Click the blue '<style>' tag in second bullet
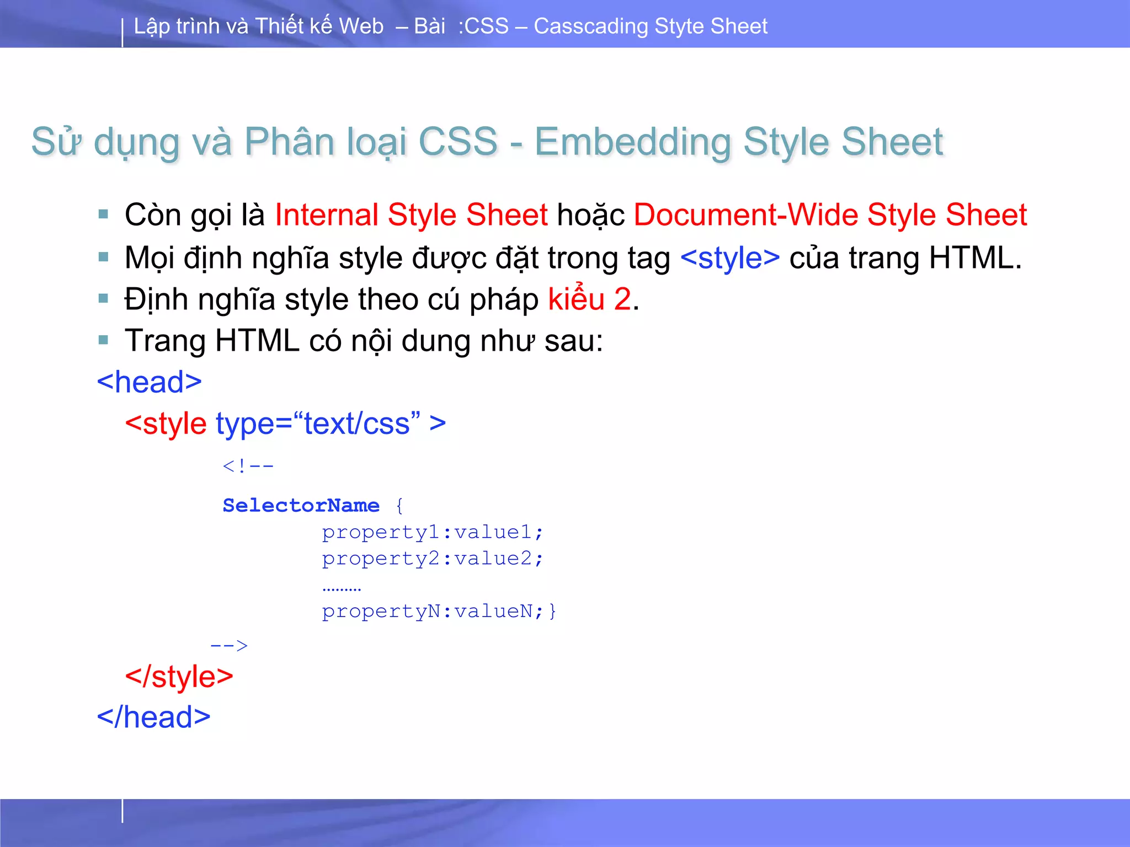This screenshot has width=1130, height=847. 730,258
